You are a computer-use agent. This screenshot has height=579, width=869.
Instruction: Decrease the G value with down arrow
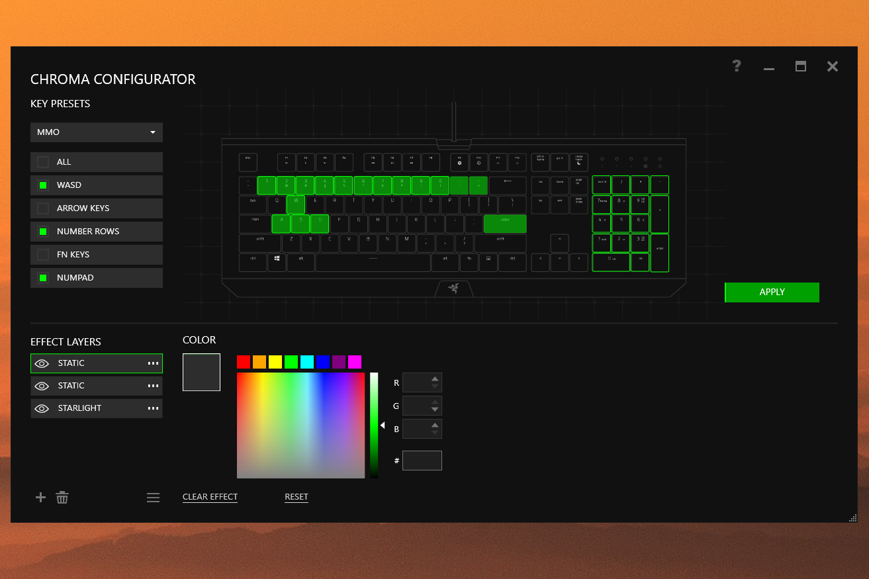pos(435,410)
